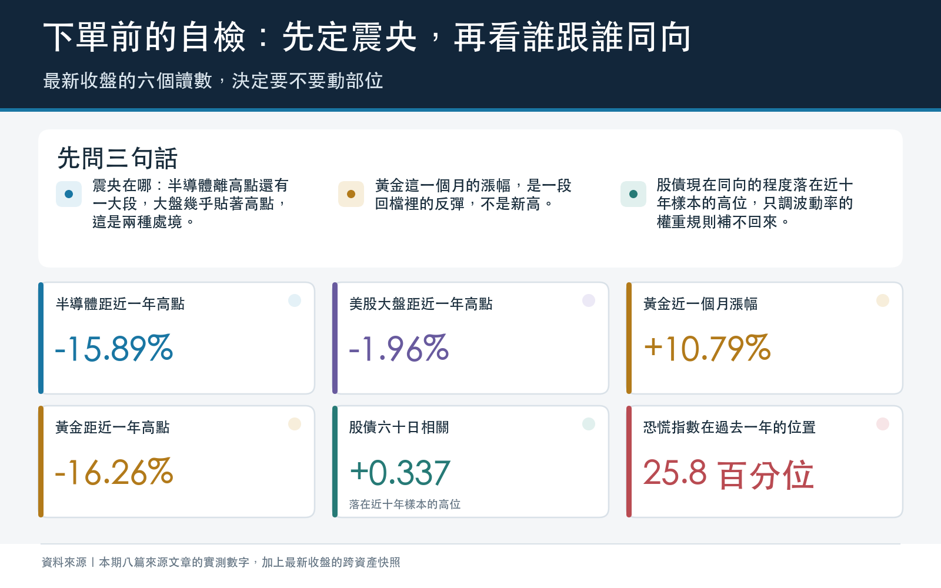
Task: Click the text 黃金這一個月的漲幅，是一段回檔裡的反彈
Action: pos(473,195)
